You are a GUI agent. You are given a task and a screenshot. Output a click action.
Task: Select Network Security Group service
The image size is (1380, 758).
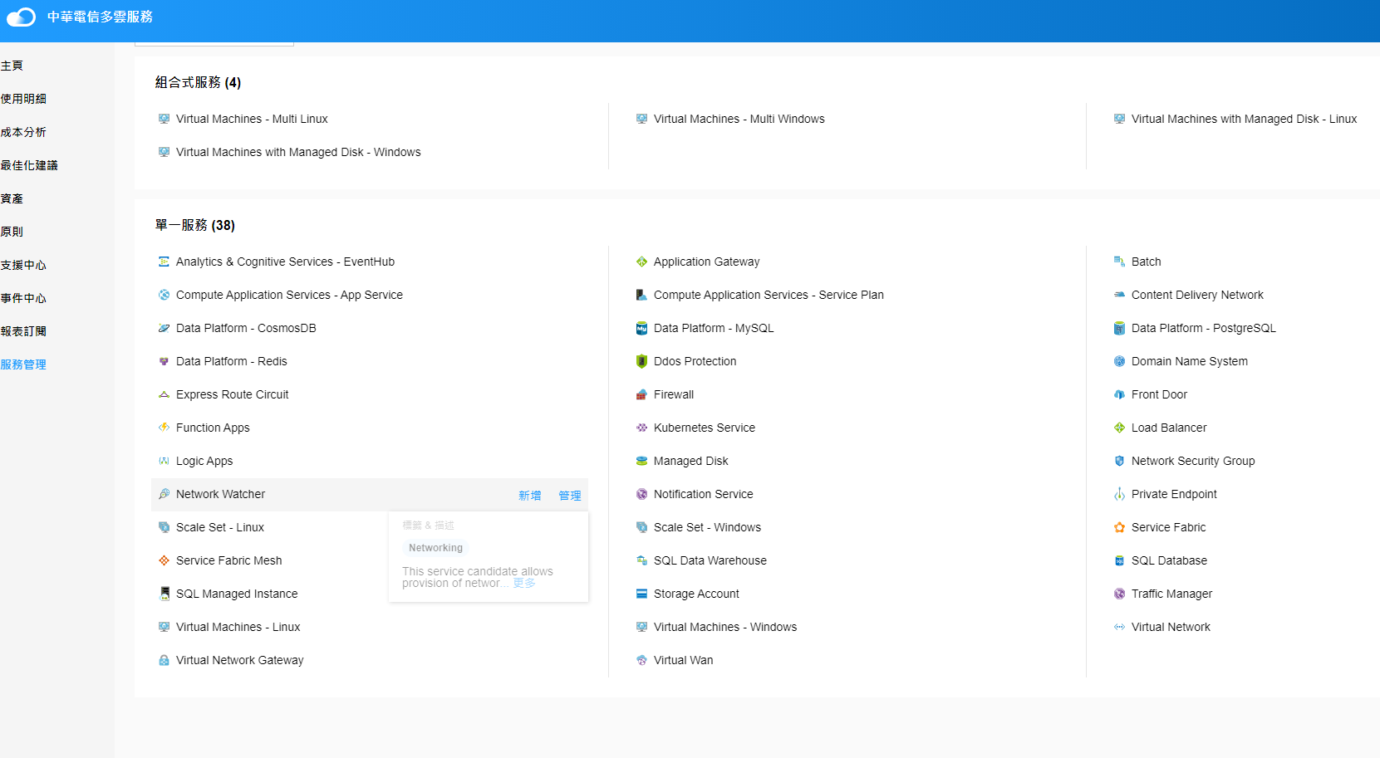pyautogui.click(x=1193, y=461)
